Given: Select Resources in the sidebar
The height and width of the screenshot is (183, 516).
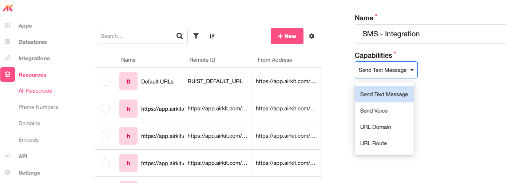Looking at the screenshot, I should (x=32, y=74).
